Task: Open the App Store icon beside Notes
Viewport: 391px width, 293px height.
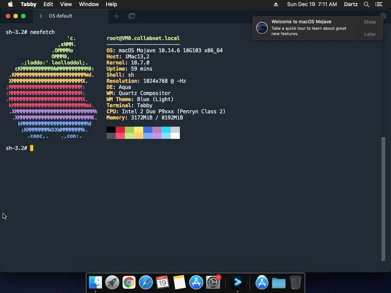Action: coord(196,283)
